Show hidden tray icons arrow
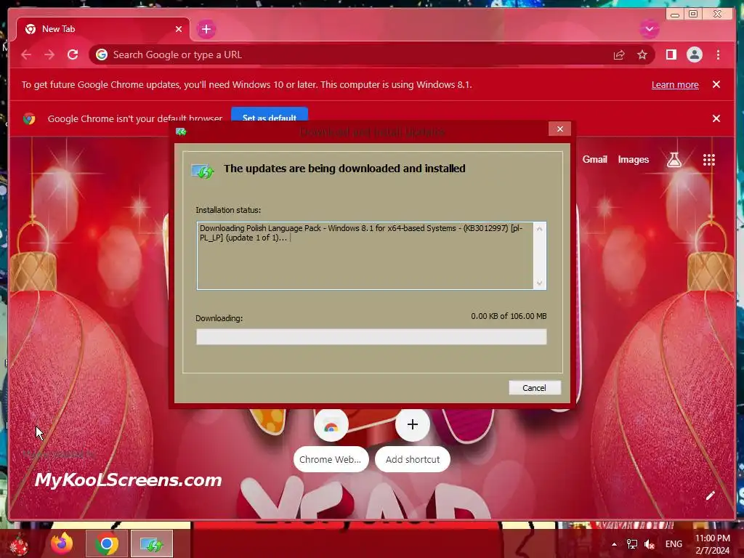 point(614,544)
